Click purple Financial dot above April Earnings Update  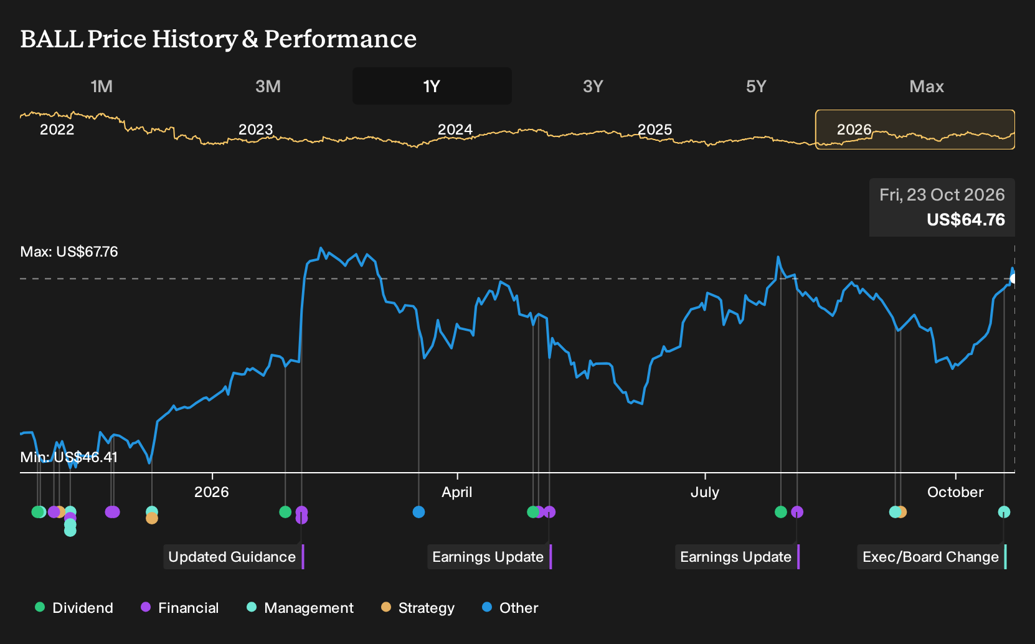[549, 512]
